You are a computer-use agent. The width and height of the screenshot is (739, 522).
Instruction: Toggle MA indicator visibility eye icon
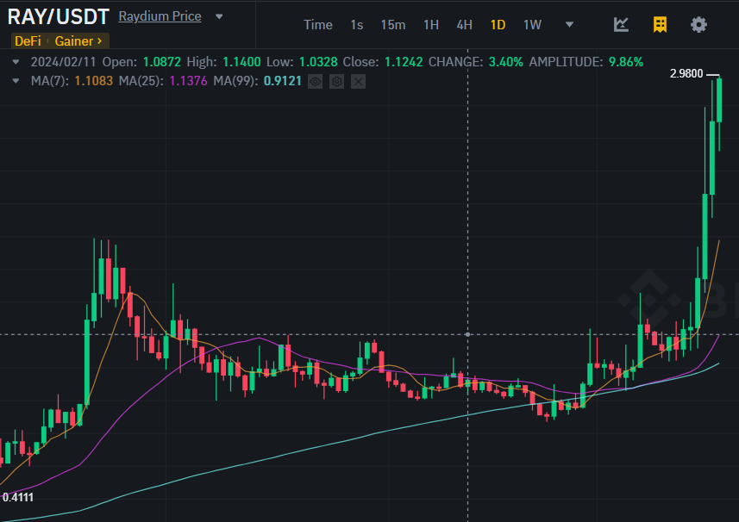click(316, 82)
